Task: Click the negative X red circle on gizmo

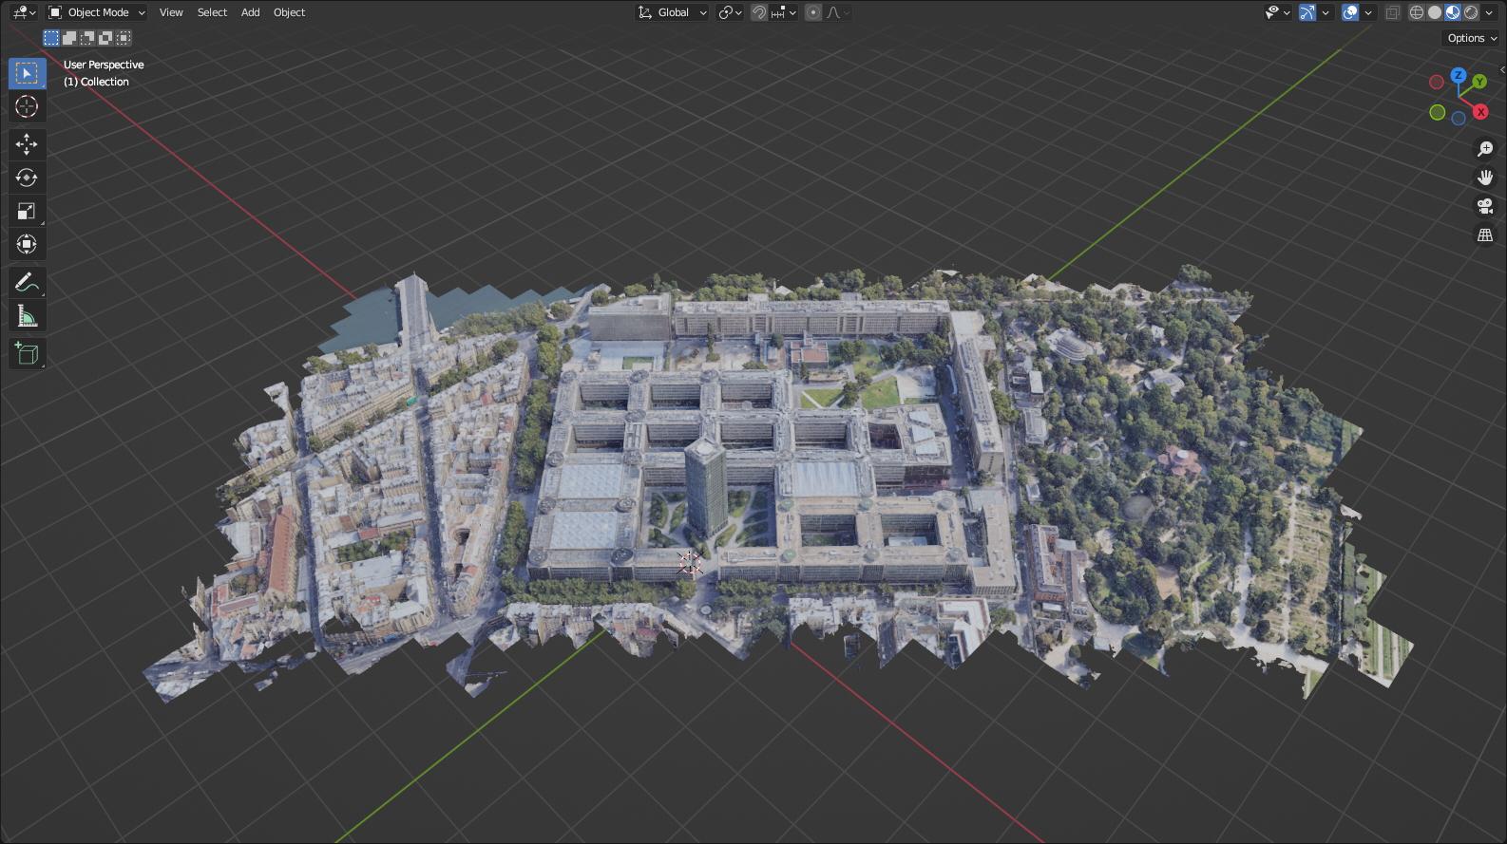Action: click(x=1437, y=83)
